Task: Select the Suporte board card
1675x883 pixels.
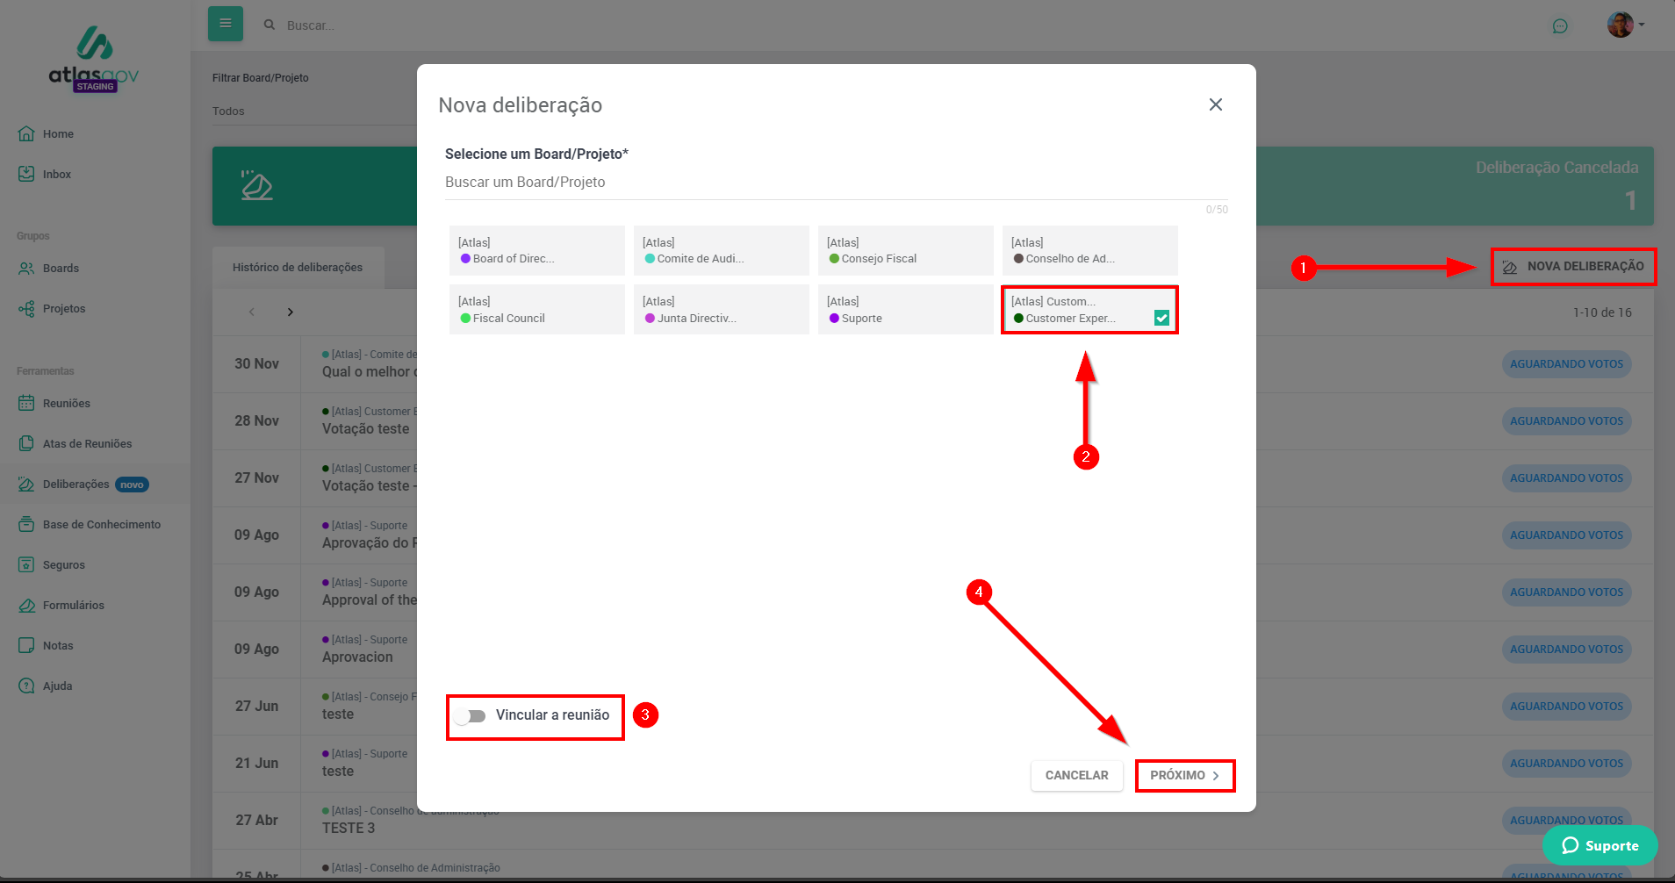Action: 906,309
